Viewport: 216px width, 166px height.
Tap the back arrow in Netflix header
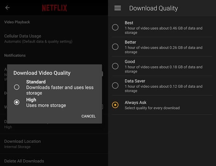point(7,8)
